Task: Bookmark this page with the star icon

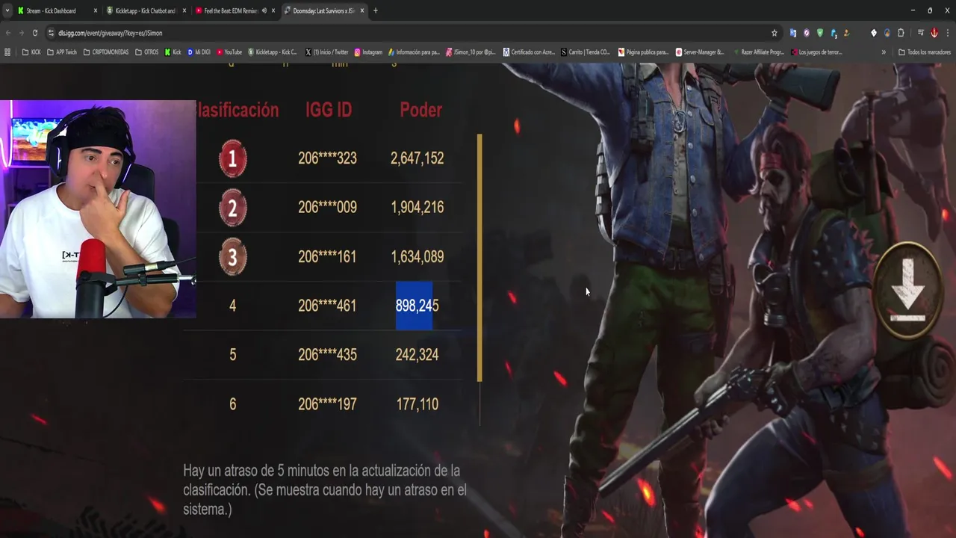Action: click(x=775, y=33)
